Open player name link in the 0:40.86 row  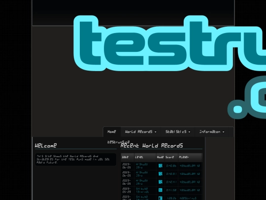click(190, 166)
